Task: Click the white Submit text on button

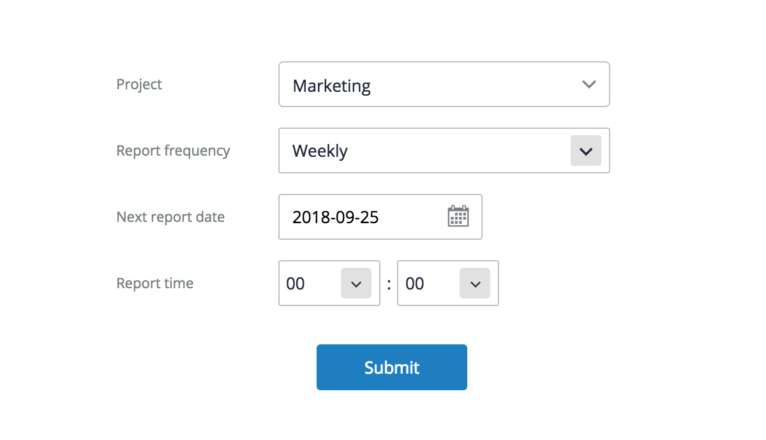Action: coord(392,367)
